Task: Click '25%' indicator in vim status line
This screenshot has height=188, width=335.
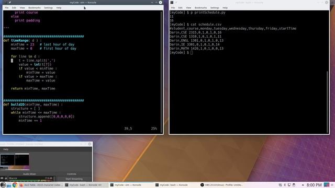Action: [154, 128]
